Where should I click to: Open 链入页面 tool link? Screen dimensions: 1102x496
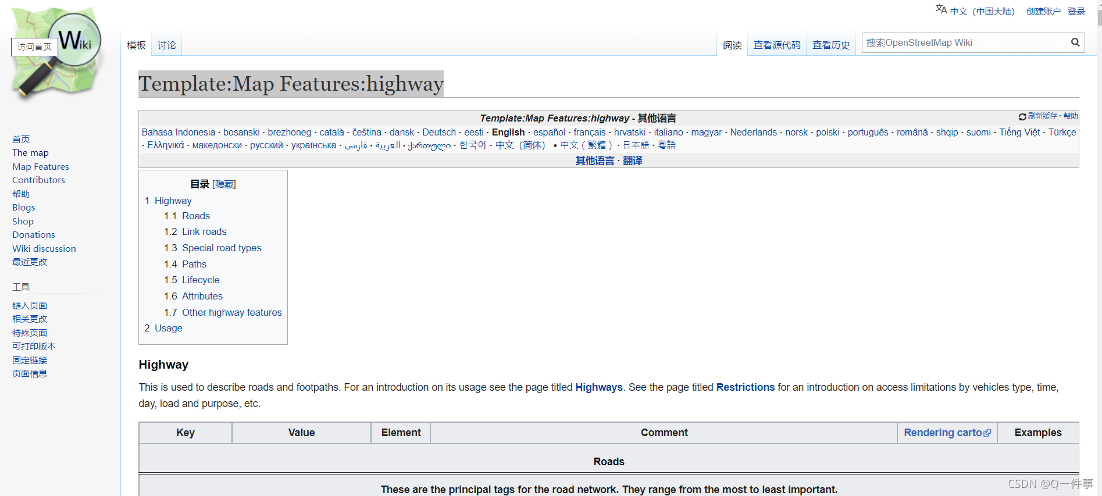[x=30, y=305]
